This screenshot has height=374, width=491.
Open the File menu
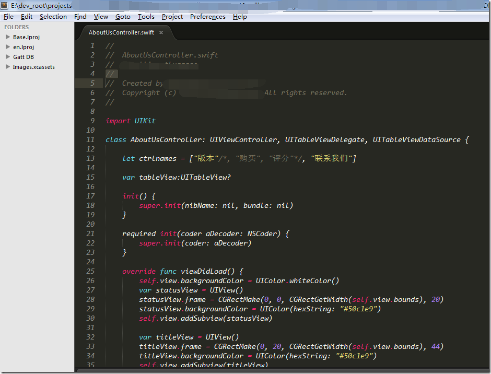[x=8, y=17]
